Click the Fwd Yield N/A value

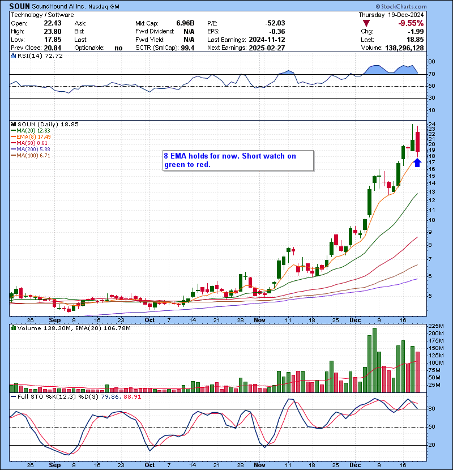189,40
